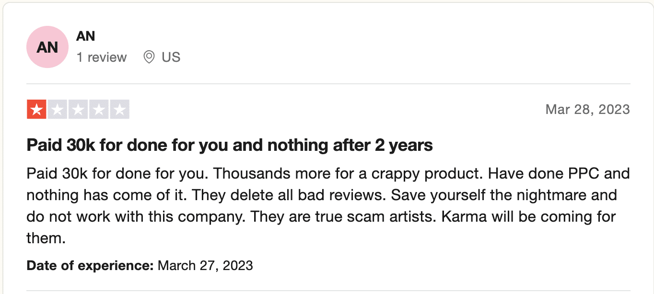This screenshot has height=294, width=654.
Task: Click the location pin icon
Action: (x=149, y=57)
